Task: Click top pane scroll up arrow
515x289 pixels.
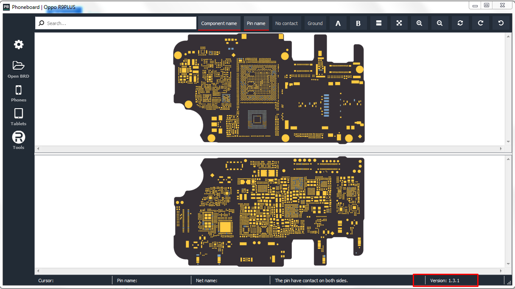Action: click(508, 36)
